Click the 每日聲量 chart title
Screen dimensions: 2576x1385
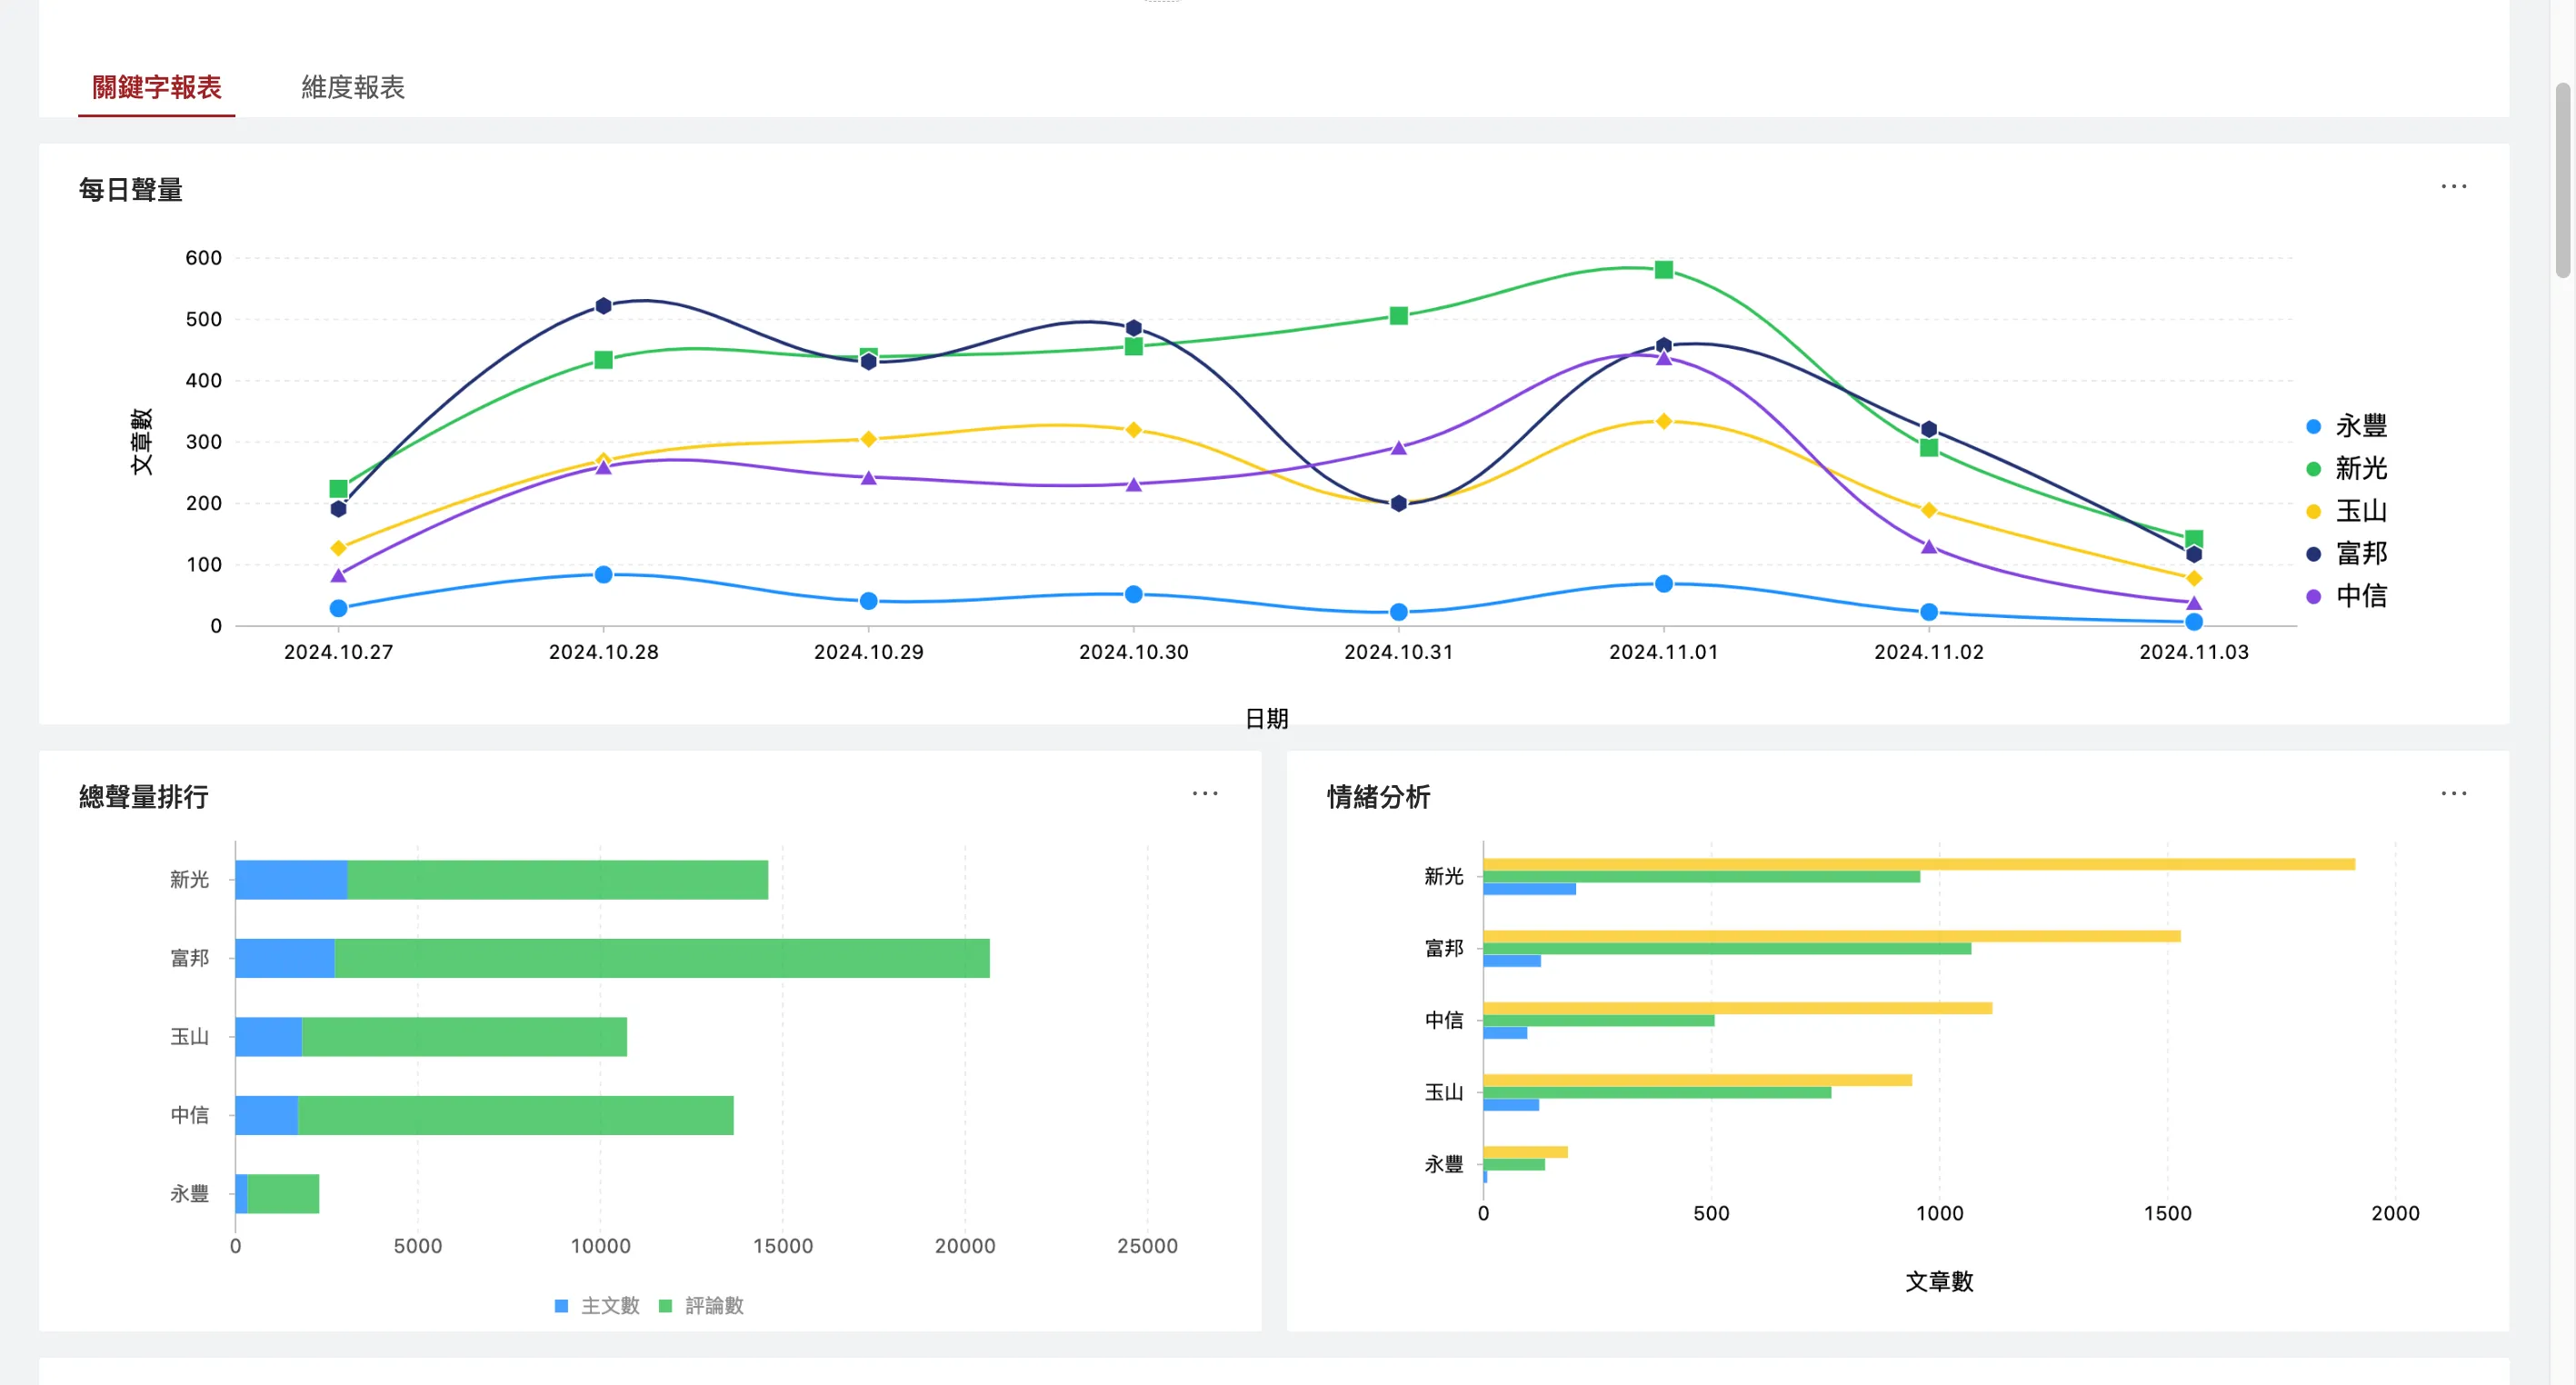131,190
